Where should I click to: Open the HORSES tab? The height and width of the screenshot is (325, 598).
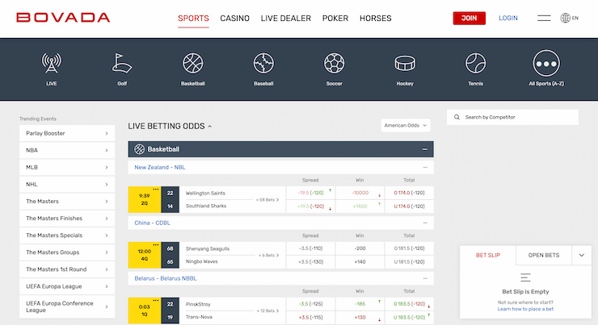point(375,19)
